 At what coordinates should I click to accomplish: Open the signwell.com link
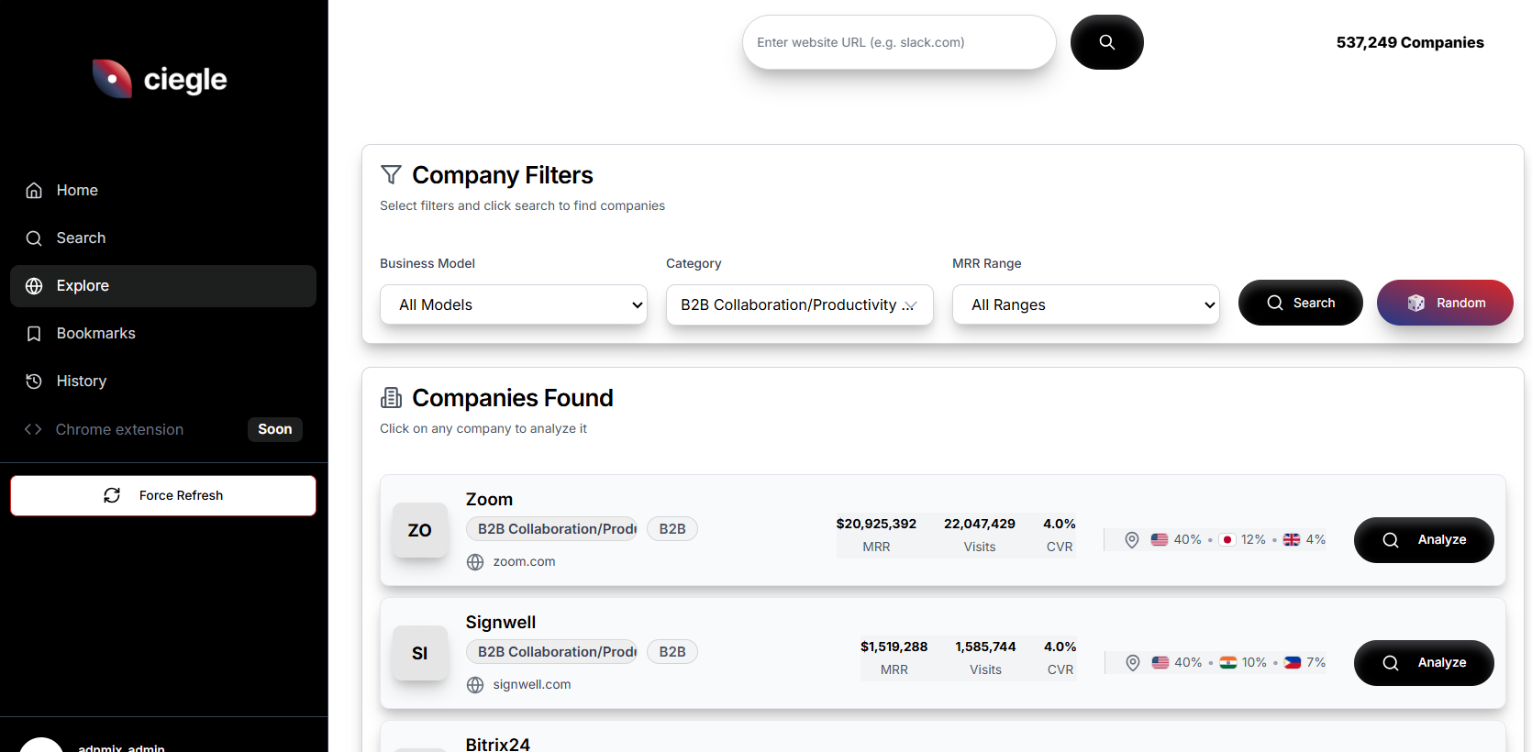coord(532,685)
